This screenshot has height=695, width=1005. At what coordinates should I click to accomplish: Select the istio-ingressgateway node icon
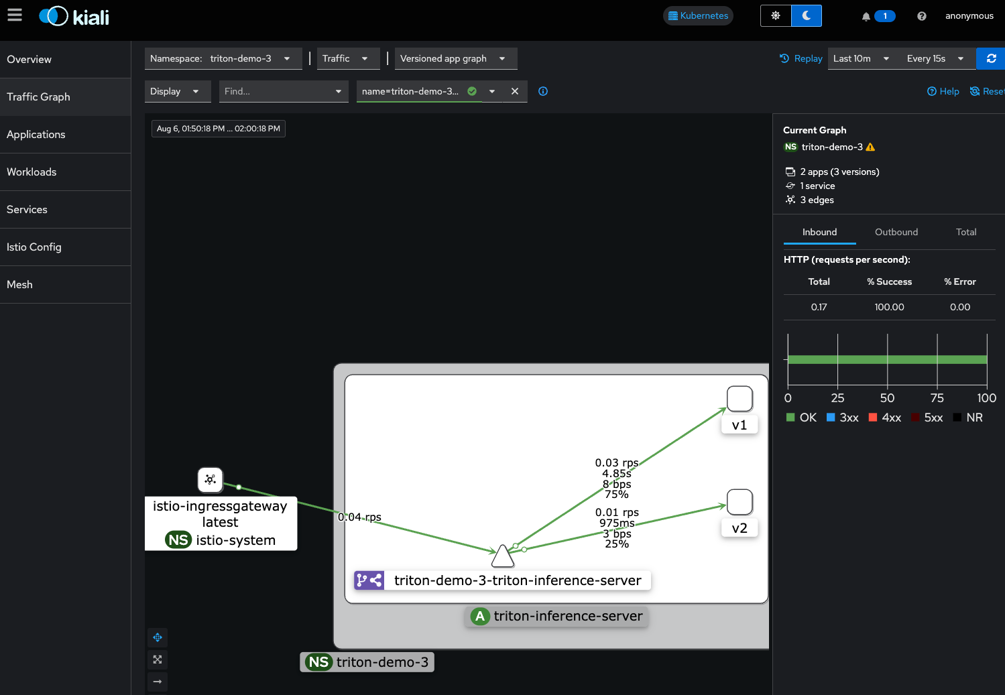211,479
